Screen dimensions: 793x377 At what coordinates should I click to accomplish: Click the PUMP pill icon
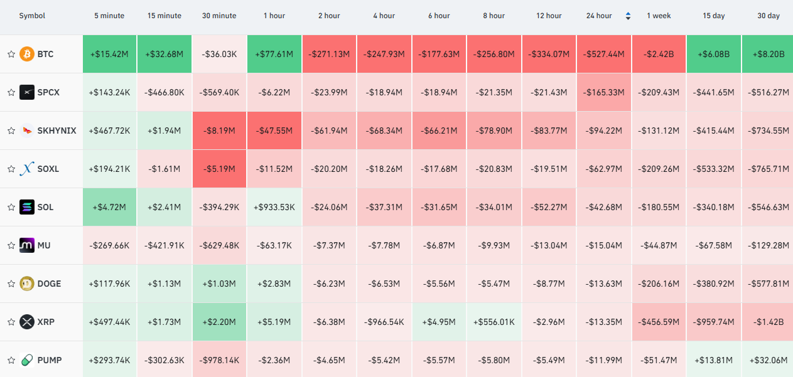(x=27, y=360)
